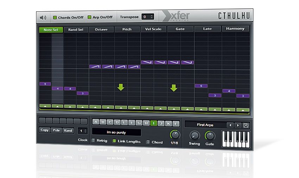This screenshot has height=178, width=299.
Task: Click the Clock stepper showing 1
Action: [x=83, y=131]
